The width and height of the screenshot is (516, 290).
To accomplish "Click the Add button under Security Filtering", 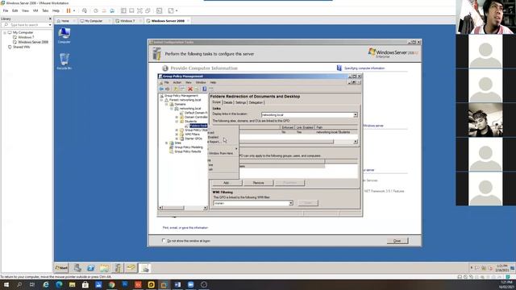I will pyautogui.click(x=227, y=183).
